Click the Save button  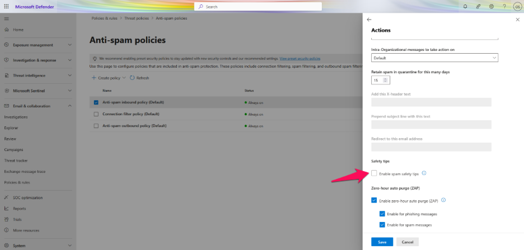(x=382, y=242)
